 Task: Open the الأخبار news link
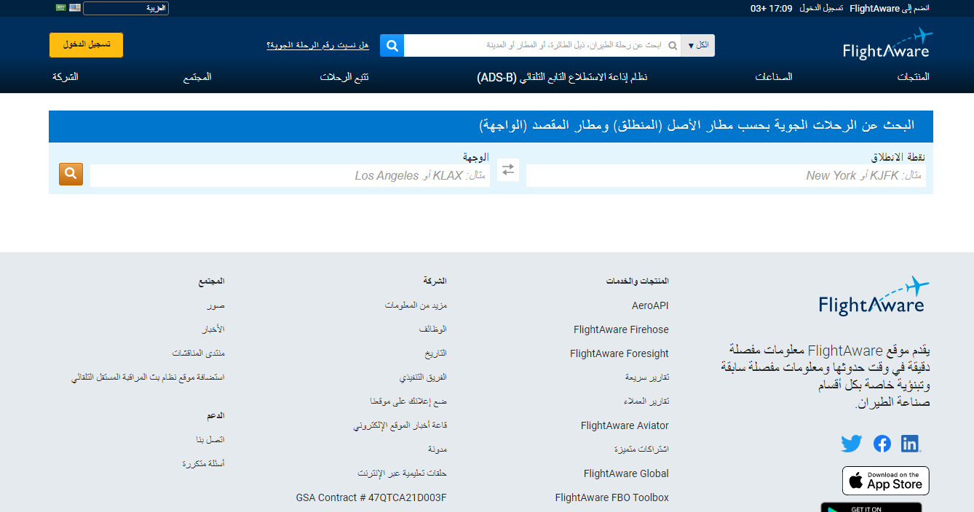click(x=213, y=329)
